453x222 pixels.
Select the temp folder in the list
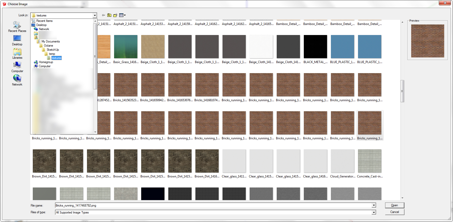[52, 54]
